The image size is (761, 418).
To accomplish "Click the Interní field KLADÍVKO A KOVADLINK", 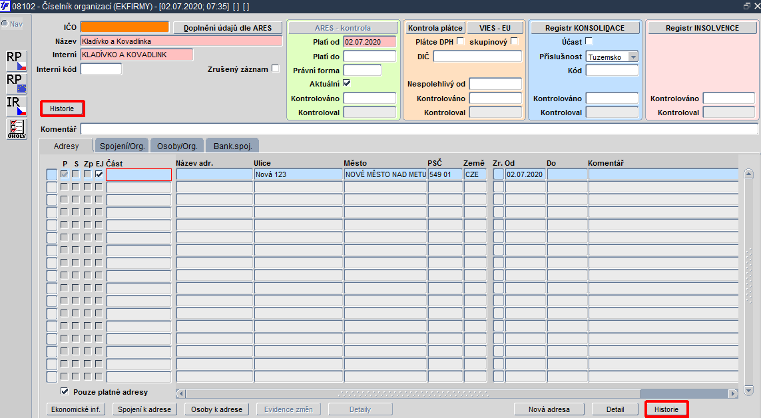I will pos(137,55).
